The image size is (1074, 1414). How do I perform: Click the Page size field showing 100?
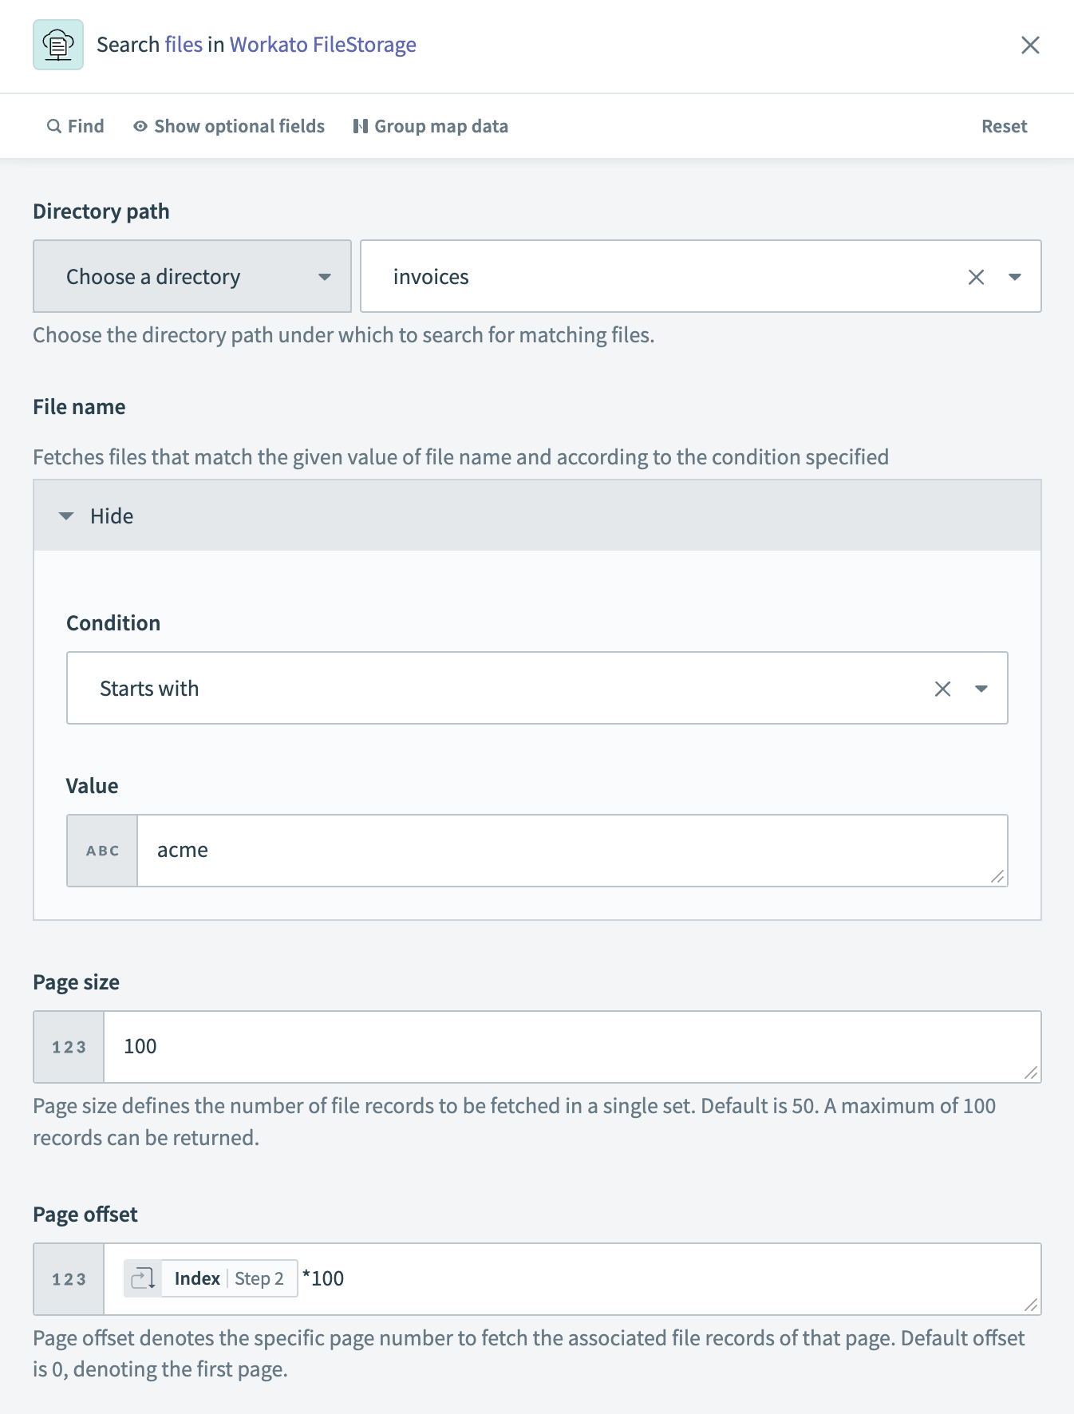pyautogui.click(x=572, y=1047)
